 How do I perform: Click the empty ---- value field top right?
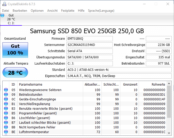click(159, 39)
